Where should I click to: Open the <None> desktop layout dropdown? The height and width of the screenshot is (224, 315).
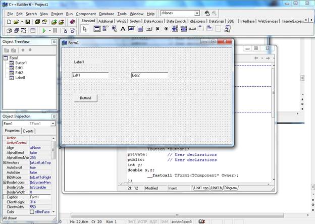tap(197, 14)
